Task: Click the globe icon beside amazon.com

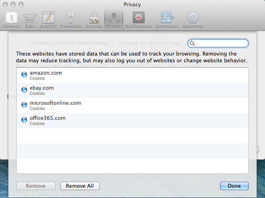Action: (x=24, y=75)
